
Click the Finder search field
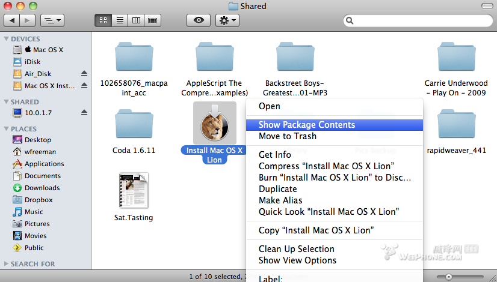pyautogui.click(x=418, y=20)
